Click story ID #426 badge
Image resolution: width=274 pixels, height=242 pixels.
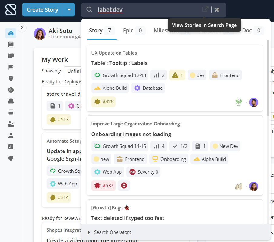click(x=104, y=101)
